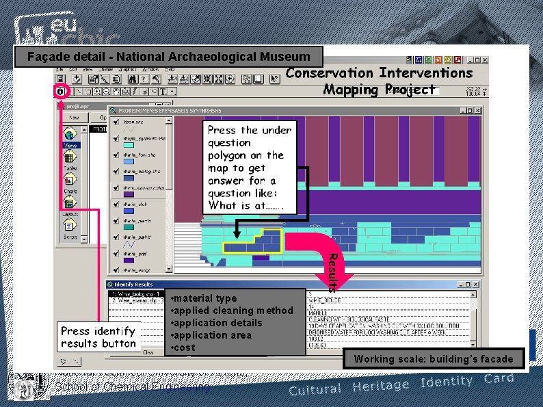Screen dimensions: 543x407
Task: Open the theme table toolbar icon
Action: coord(116,79)
